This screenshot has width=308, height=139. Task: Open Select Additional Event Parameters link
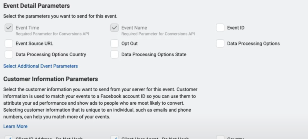pos(41,66)
